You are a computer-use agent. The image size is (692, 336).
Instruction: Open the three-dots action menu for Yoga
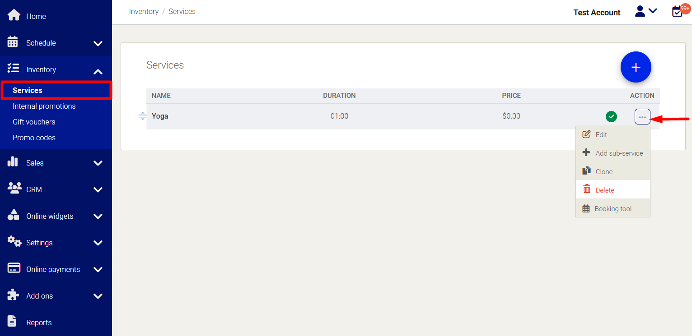(642, 117)
